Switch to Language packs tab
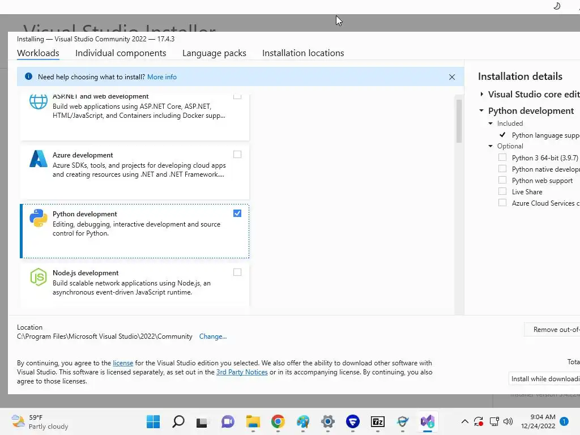The height and width of the screenshot is (435, 580). [214, 53]
